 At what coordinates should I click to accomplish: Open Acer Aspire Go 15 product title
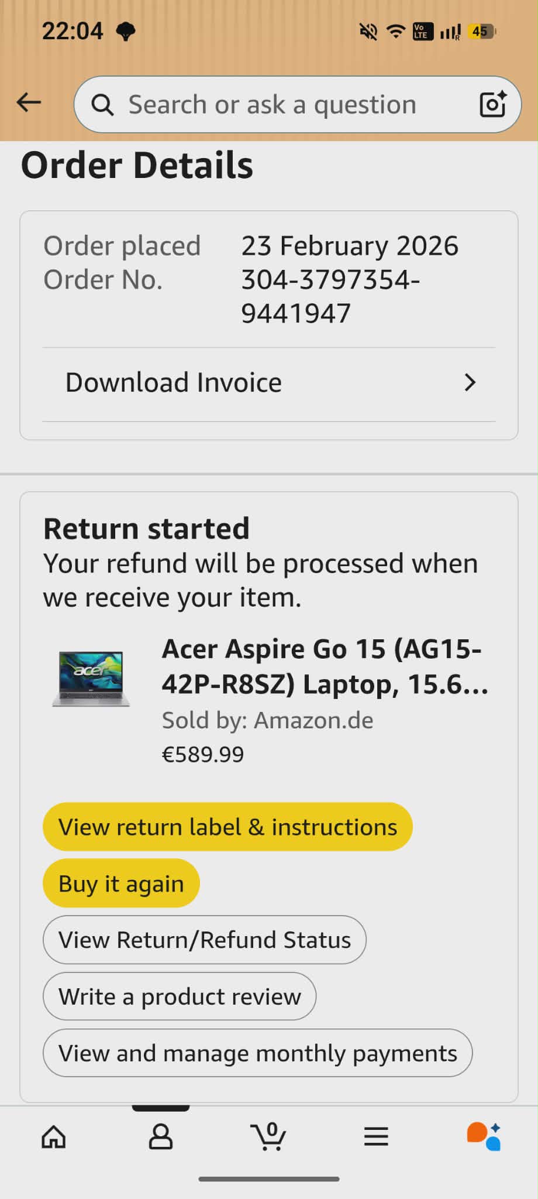[325, 666]
